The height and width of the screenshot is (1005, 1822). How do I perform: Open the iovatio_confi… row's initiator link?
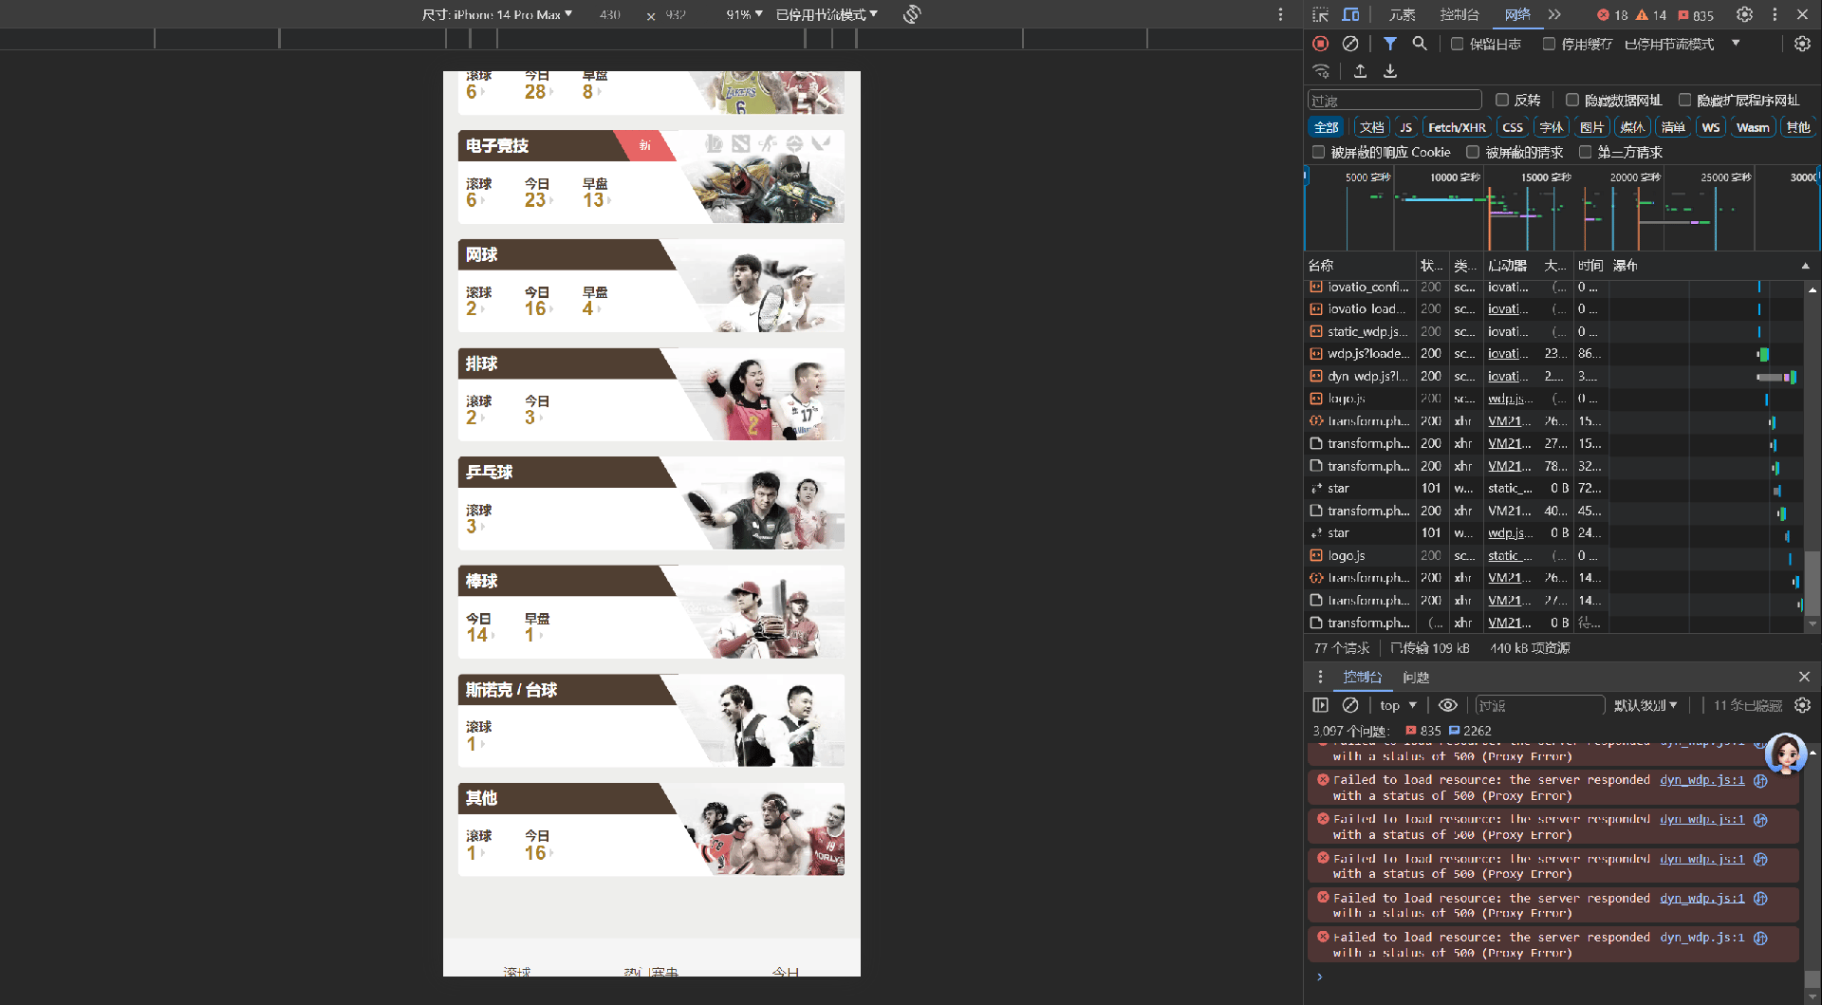[1508, 287]
